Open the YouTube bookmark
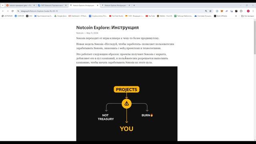Screen dimensions: 256x144 coord(150,16)
